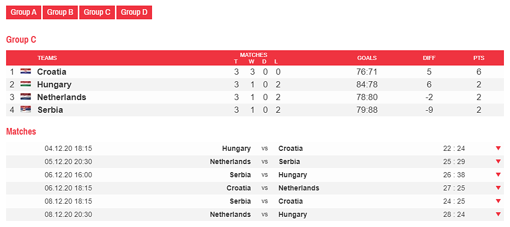The image size is (510, 227).
Task: Open Hungary team name in standings
Action: [54, 84]
